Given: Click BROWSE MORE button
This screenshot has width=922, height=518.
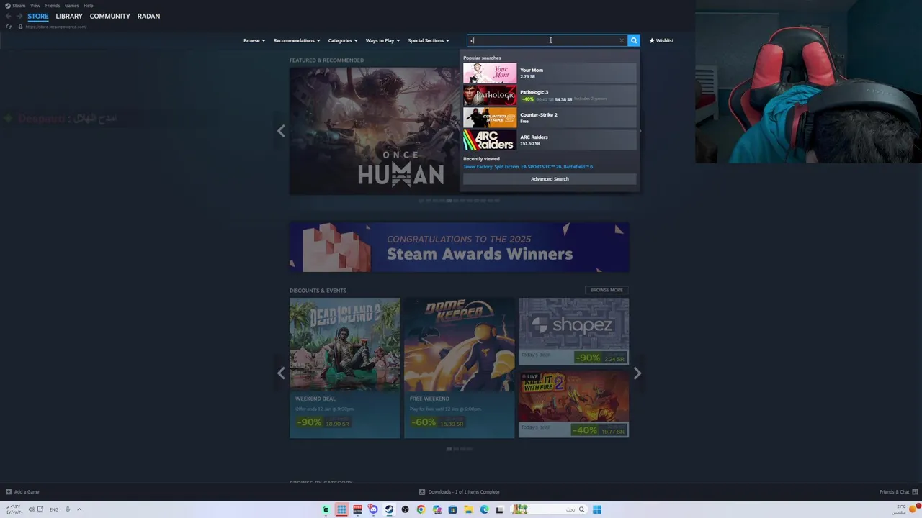Looking at the screenshot, I should [x=607, y=290].
